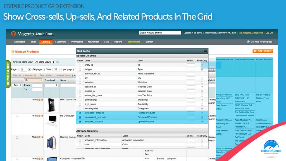
Task: Open the Newsletter menu
Action: [x=93, y=42]
